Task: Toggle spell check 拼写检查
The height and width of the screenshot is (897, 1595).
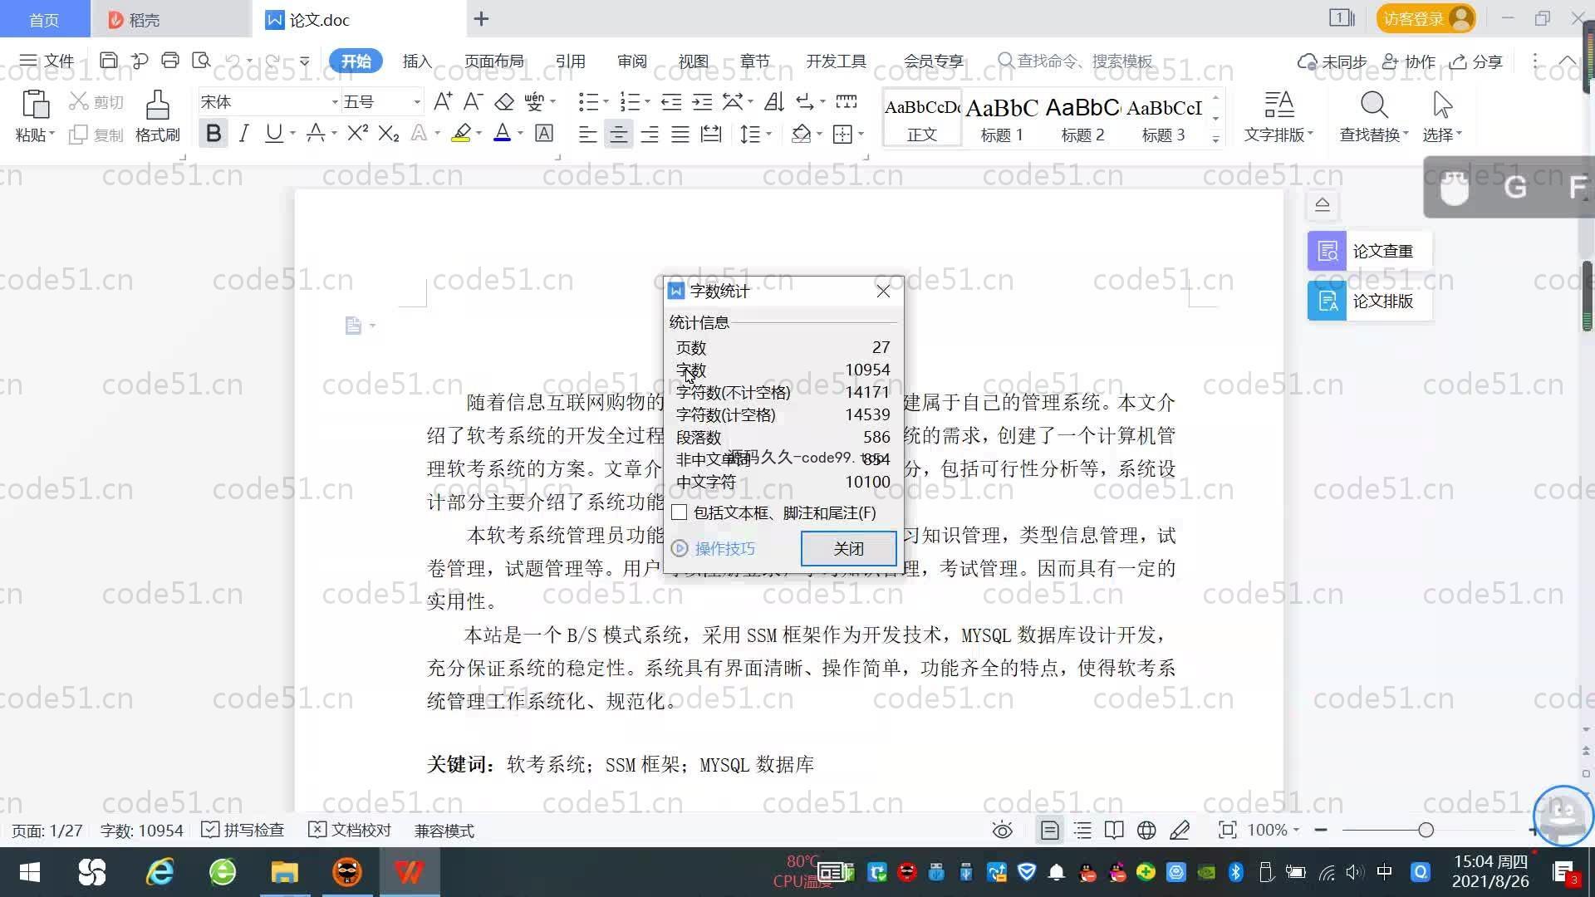Action: (x=243, y=830)
